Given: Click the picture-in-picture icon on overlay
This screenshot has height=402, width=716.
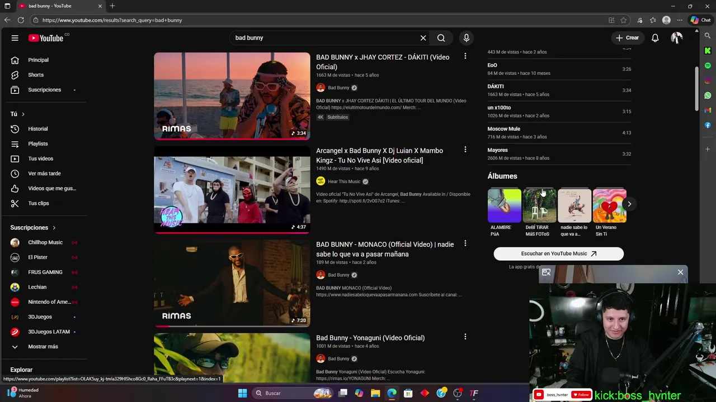Looking at the screenshot, I should coord(547,272).
